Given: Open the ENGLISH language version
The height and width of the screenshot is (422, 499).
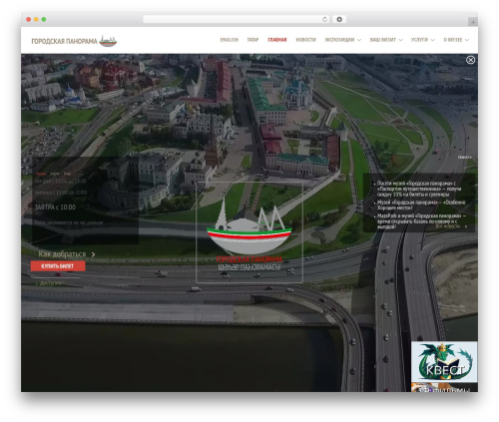Looking at the screenshot, I should coord(230,40).
